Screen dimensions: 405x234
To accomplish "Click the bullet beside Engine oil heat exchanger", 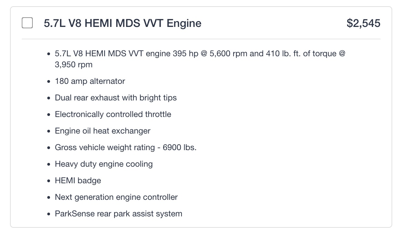I will [x=49, y=131].
